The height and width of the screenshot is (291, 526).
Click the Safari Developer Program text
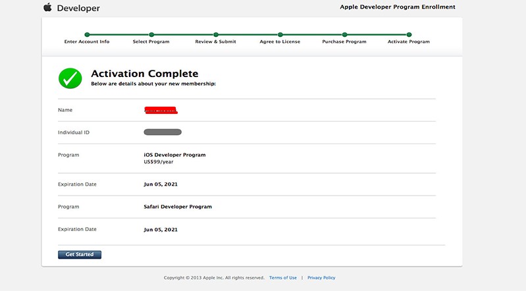[x=178, y=207]
